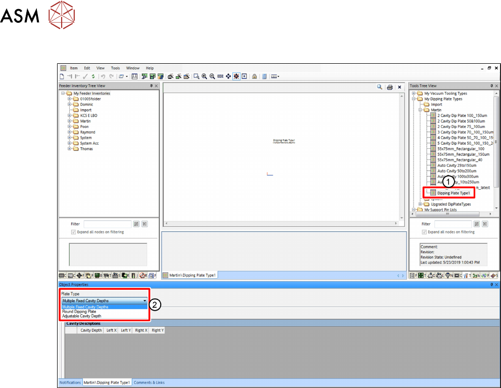Screen dimensions: 501x388
Task: Click the zoom-to-region magnifier rectangle icon
Action: 196,76
